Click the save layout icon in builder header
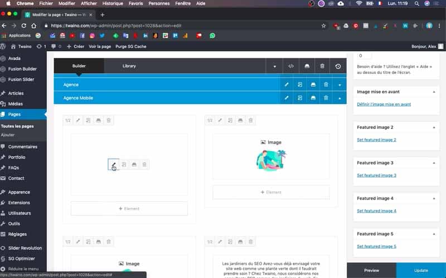Screen dimensions: 446x278 [307, 66]
